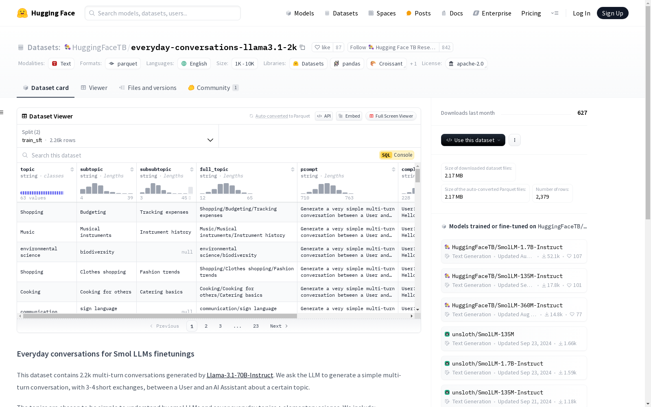Switch to the Viewer tab
This screenshot has width=651, height=407.
(x=94, y=88)
